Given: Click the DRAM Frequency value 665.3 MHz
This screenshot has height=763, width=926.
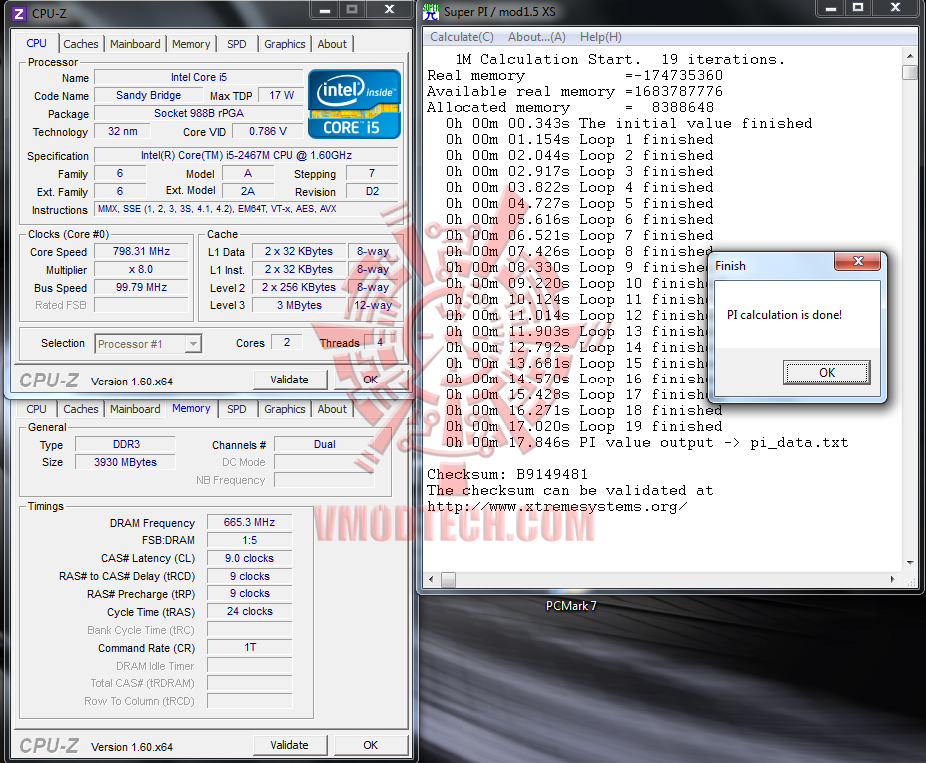Looking at the screenshot, I should pyautogui.click(x=249, y=522).
